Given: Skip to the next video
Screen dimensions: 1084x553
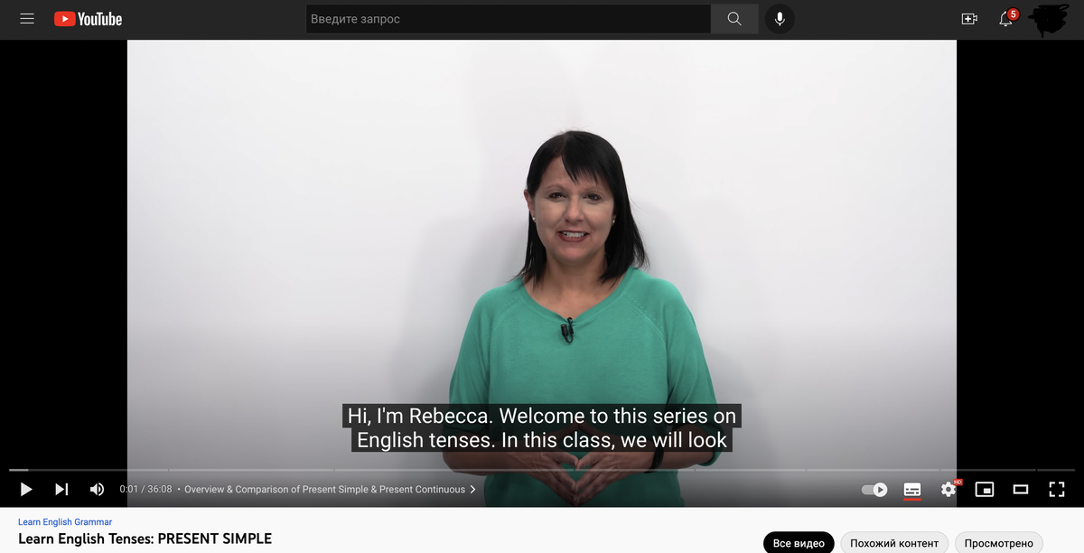Looking at the screenshot, I should click(61, 489).
